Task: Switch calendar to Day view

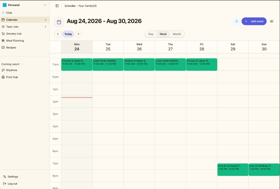Action: point(151,34)
